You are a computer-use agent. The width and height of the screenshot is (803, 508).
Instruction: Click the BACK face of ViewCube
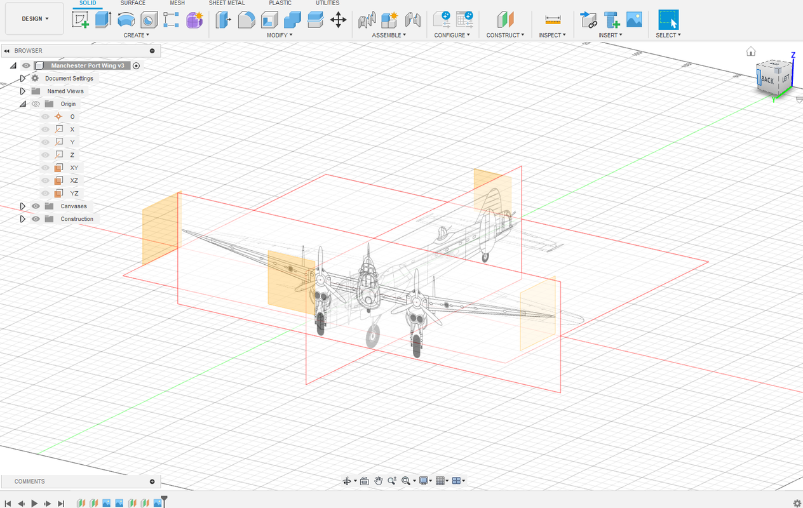click(767, 80)
